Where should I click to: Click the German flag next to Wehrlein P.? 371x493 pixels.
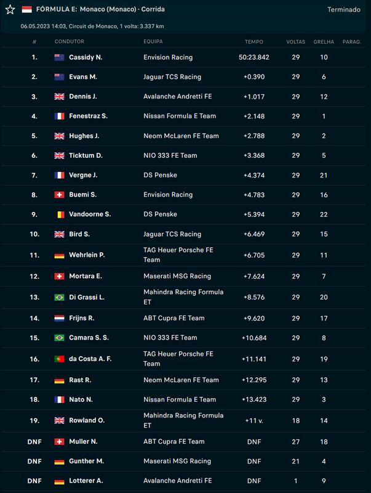pos(59,255)
